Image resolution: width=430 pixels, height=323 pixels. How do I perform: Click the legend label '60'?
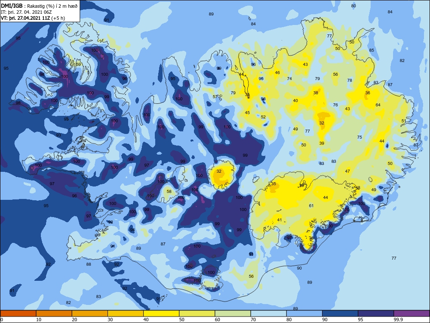click(x=218, y=320)
